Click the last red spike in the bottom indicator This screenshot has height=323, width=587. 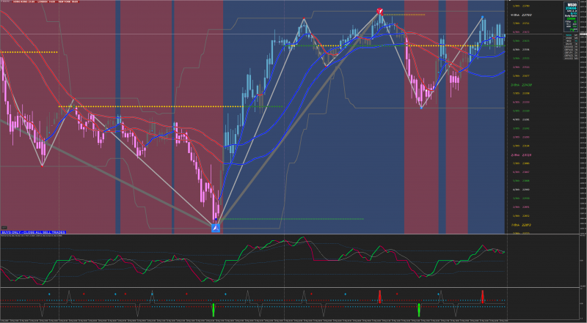[483, 297]
